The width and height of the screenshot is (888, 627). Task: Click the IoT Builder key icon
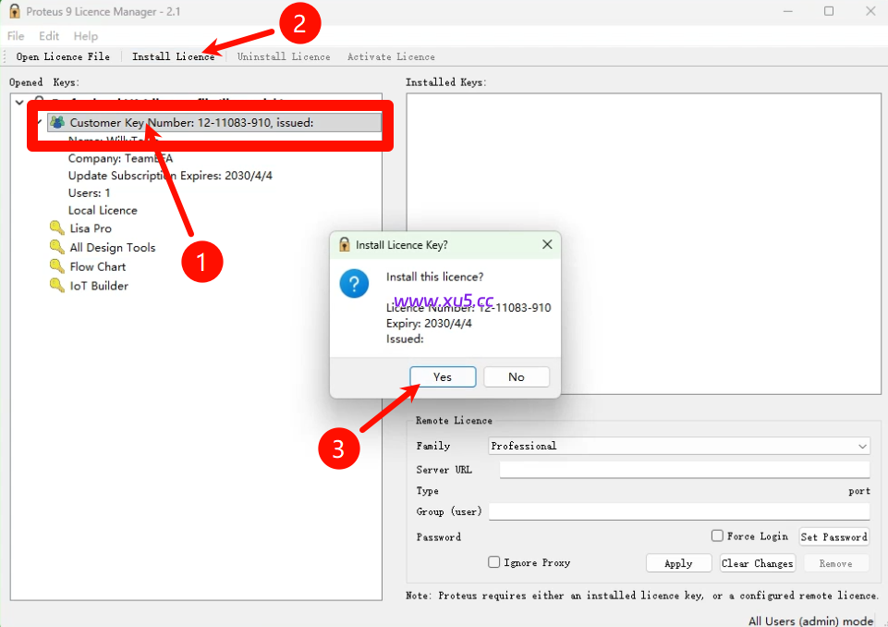tap(57, 286)
